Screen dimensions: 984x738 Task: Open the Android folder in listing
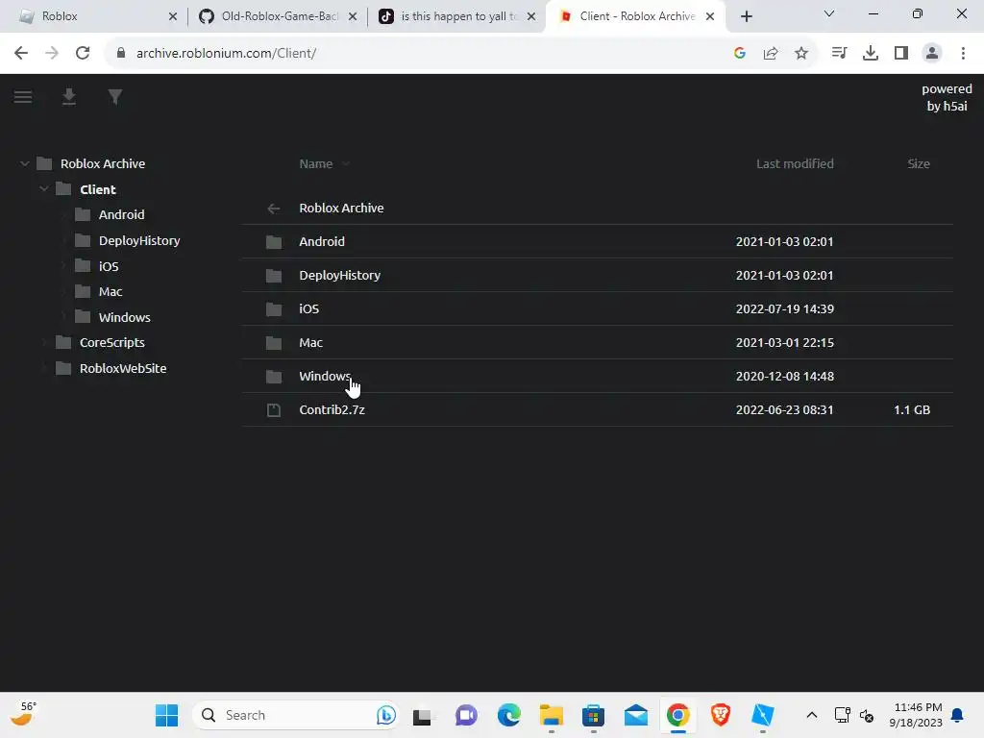coord(598,241)
